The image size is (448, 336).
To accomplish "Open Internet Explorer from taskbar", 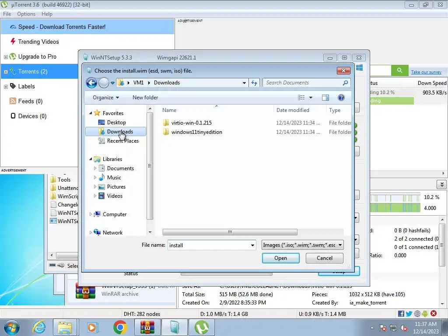I will tap(39, 327).
